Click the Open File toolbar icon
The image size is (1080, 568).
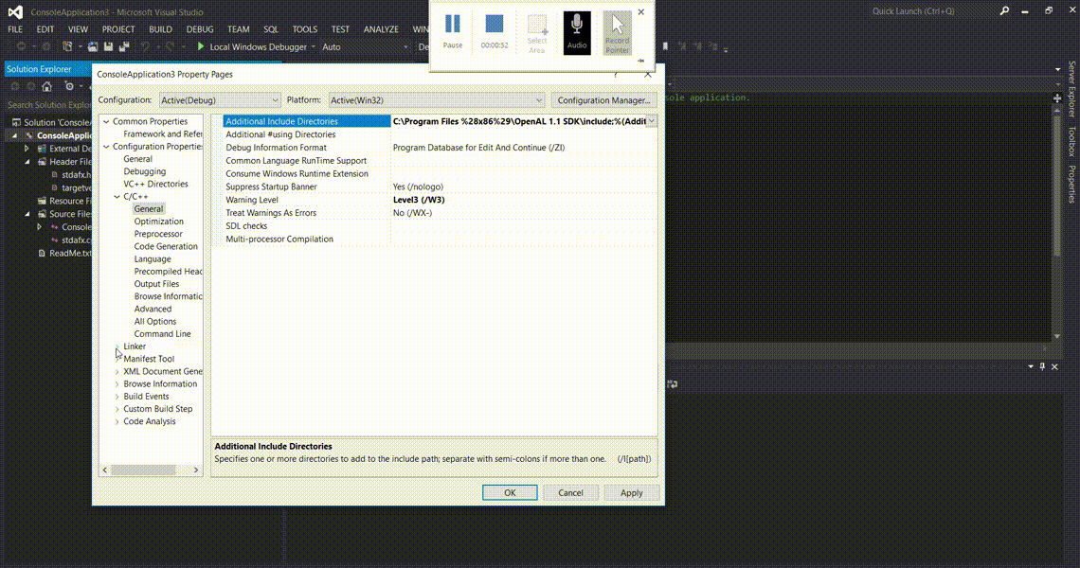pos(93,46)
